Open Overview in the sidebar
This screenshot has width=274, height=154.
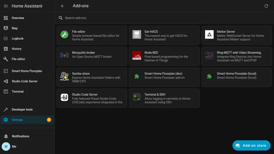(27, 18)
